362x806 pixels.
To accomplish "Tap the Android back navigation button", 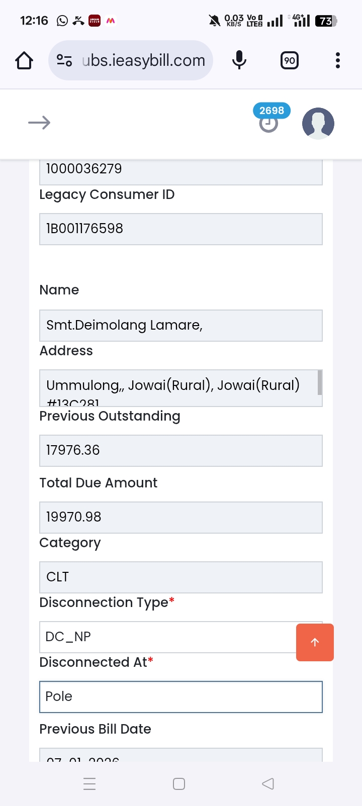I will pos(268,784).
